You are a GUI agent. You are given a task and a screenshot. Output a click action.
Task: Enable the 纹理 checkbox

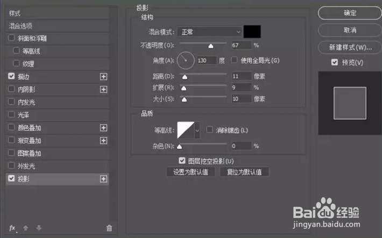(16, 63)
